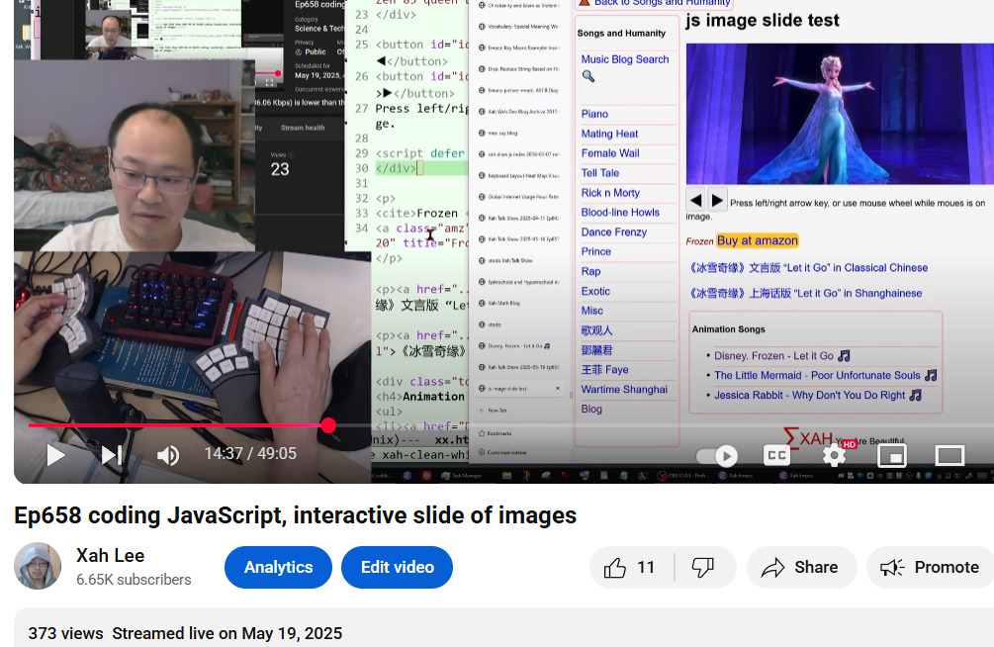The image size is (994, 647).
Task: Click the next-image right arrow button under Elsa image
Action: 717,201
